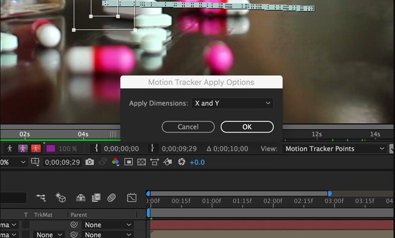Open purple overlay color swatch

pos(50,148)
